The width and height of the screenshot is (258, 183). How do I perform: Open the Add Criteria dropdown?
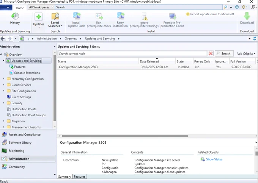[246, 53]
